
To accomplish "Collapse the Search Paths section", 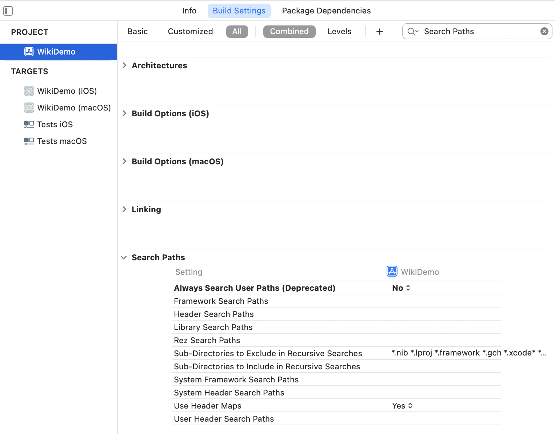I will [x=124, y=257].
